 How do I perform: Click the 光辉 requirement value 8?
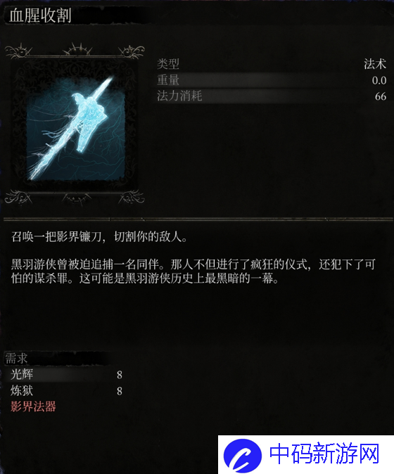120,375
